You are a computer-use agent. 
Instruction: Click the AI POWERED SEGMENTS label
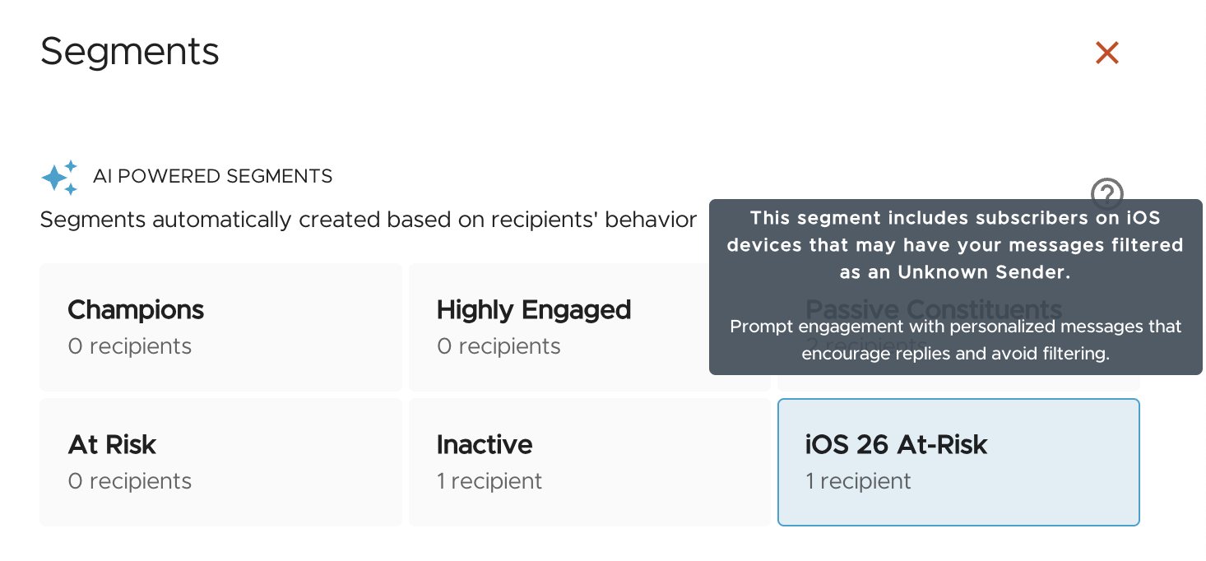(212, 176)
